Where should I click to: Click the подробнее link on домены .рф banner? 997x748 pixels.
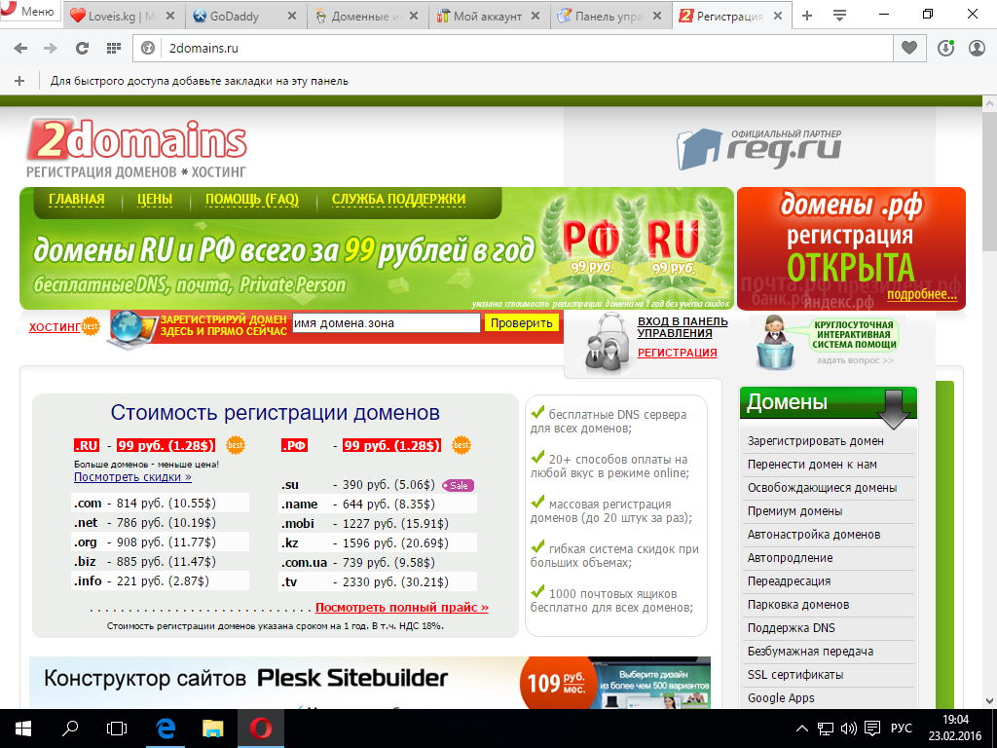[x=922, y=294]
